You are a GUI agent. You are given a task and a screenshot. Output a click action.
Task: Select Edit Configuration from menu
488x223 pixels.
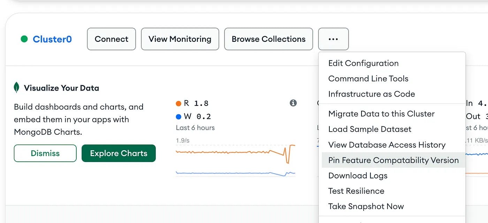coord(363,63)
